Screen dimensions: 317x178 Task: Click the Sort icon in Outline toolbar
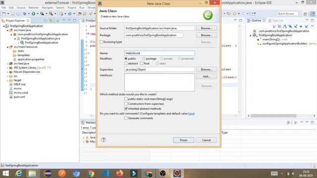[285, 26]
